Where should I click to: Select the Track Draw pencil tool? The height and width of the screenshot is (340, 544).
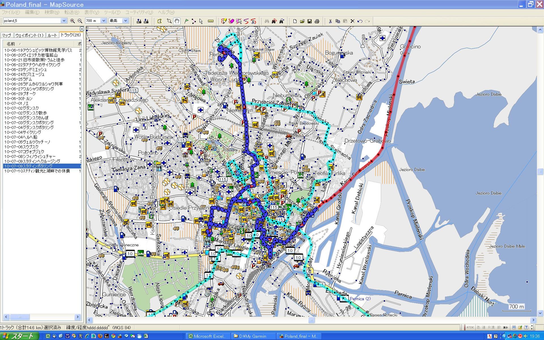224,21
